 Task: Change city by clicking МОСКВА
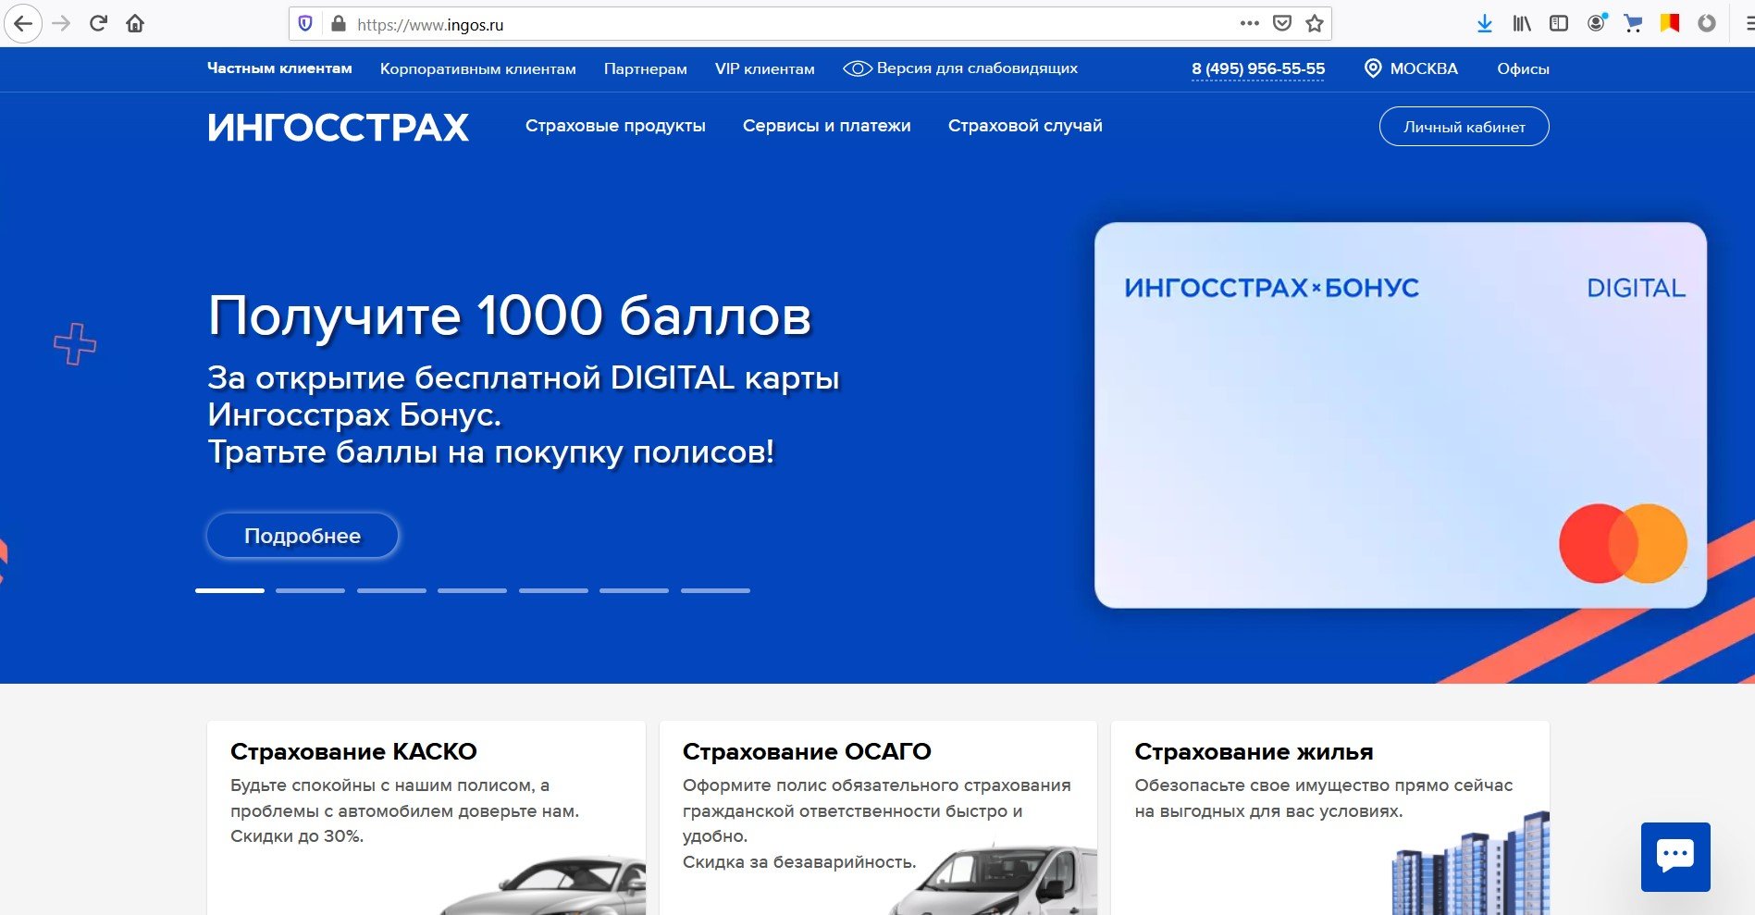click(x=1424, y=68)
